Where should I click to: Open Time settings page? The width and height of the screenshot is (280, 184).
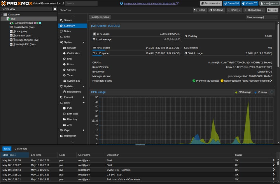(x=73, y=75)
